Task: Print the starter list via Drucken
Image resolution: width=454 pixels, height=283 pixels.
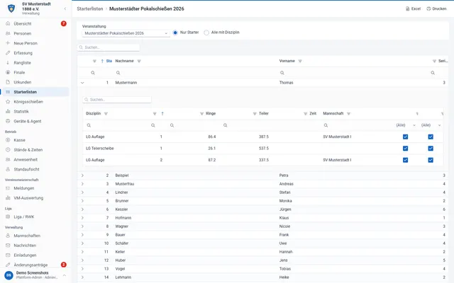Action: pyautogui.click(x=436, y=8)
